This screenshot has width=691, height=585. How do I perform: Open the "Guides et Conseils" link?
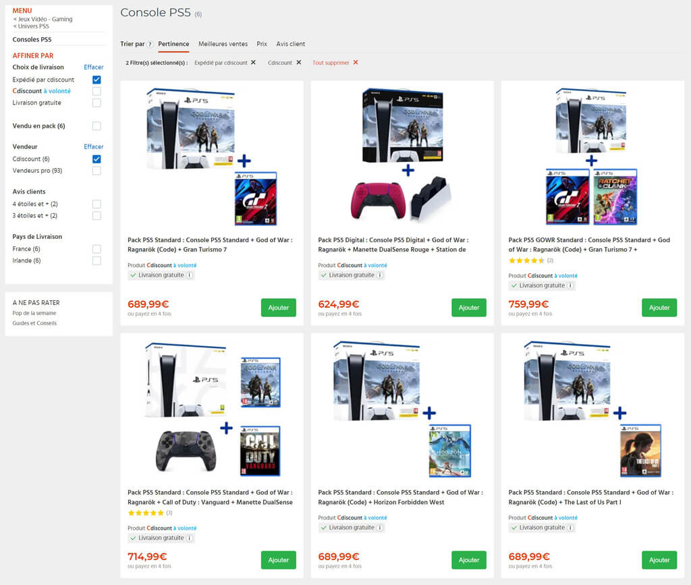33,323
